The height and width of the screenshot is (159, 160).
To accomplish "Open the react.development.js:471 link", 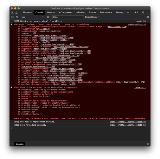I will click(131, 82).
